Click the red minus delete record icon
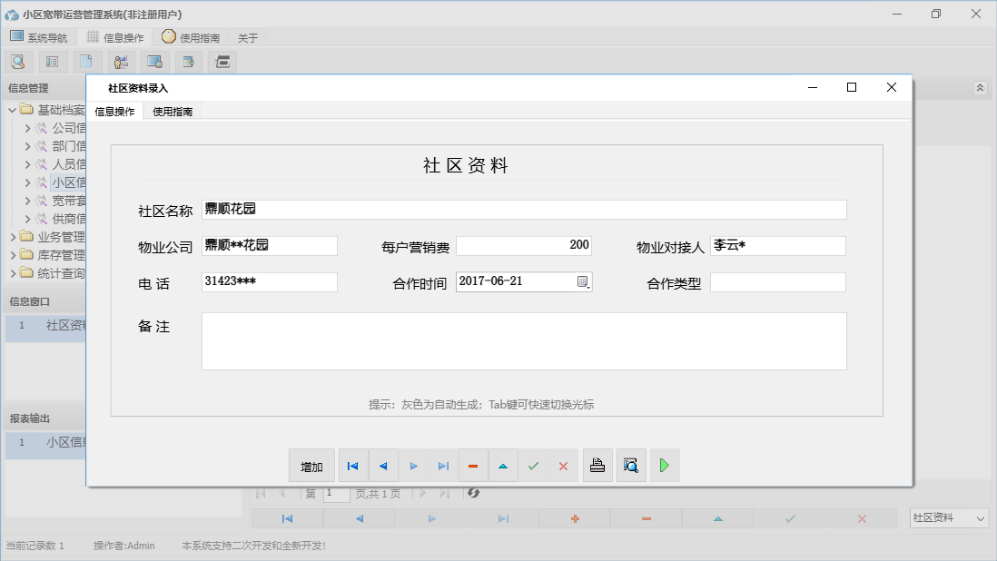Viewport: 997px width, 561px height. click(x=473, y=465)
